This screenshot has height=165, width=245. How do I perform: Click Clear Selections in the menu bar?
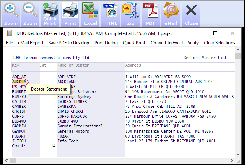[x=219, y=43]
